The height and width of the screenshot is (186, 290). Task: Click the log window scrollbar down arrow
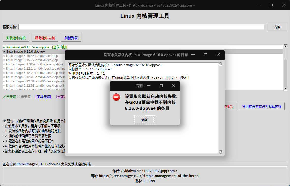(x=220, y=152)
